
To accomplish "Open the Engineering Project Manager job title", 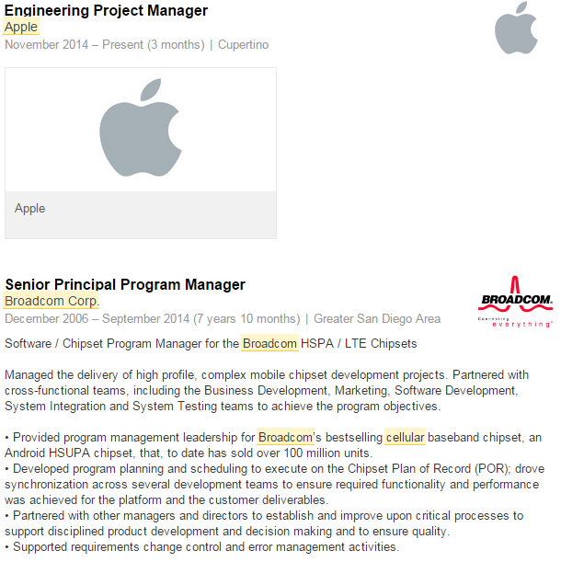I will tap(106, 10).
